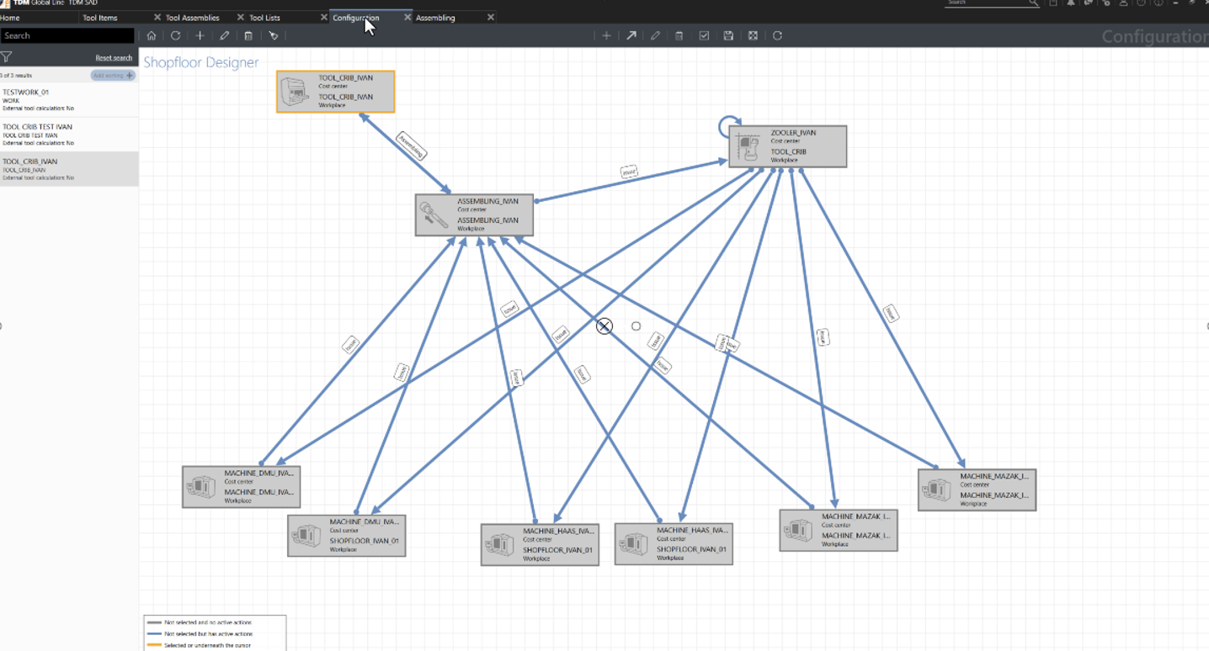Viewport: 1209px width, 651px height.
Task: Click Issue label between ASSEMBLING_IVAN and ZOOLER_IVAN
Action: pyautogui.click(x=629, y=172)
